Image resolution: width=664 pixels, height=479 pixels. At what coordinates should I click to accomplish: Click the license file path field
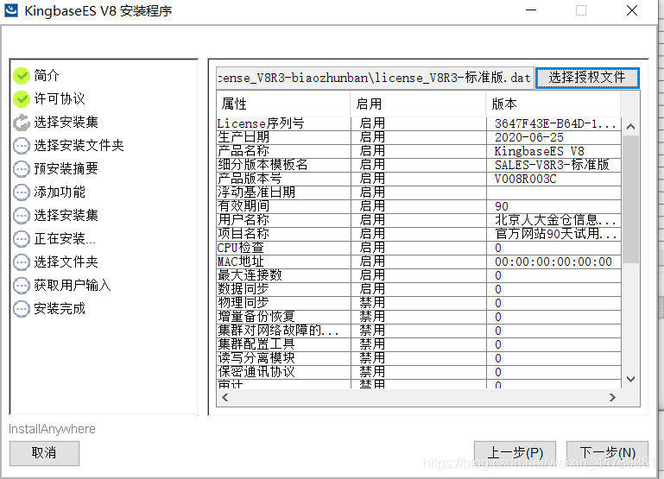click(x=375, y=78)
